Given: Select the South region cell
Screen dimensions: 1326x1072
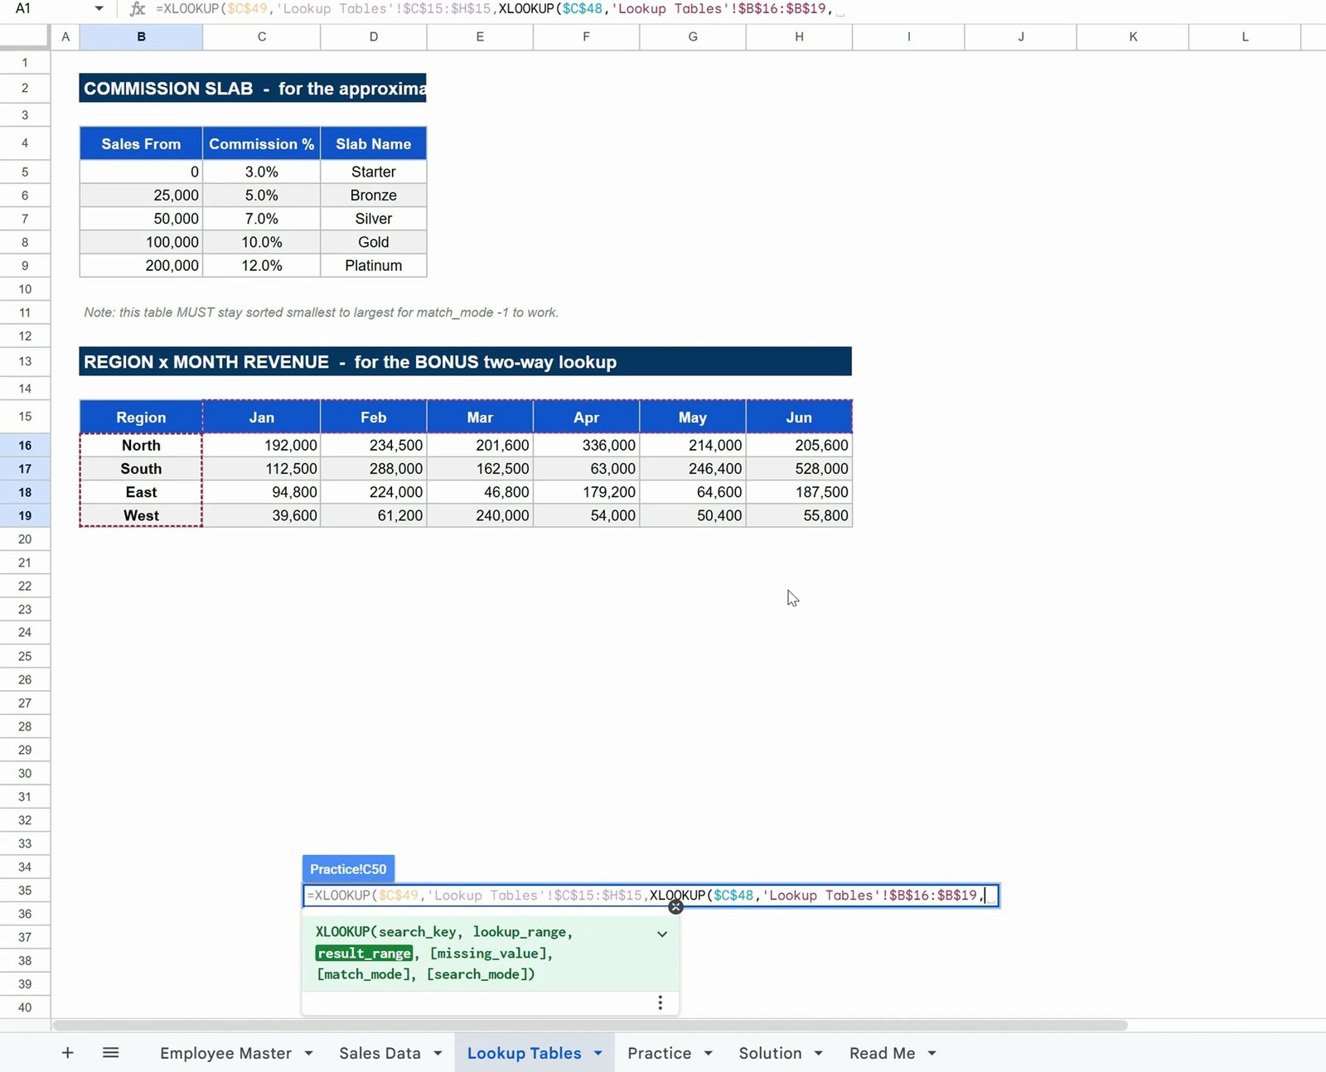Looking at the screenshot, I should (141, 468).
